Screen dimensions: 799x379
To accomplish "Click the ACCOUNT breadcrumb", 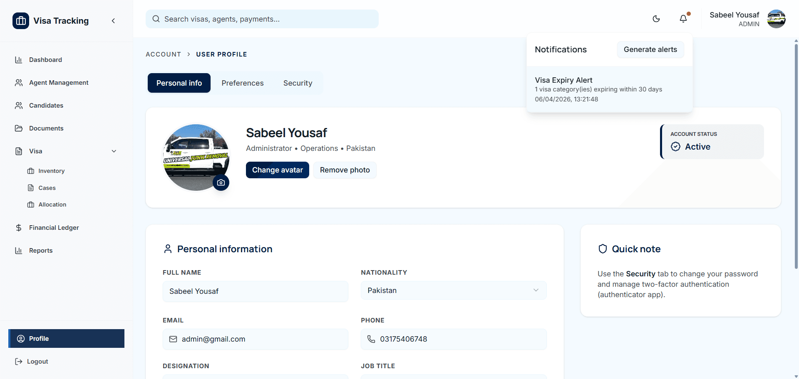I will (164, 54).
